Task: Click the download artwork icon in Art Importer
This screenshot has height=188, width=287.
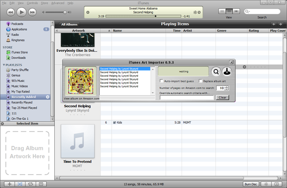Action: pos(227,72)
